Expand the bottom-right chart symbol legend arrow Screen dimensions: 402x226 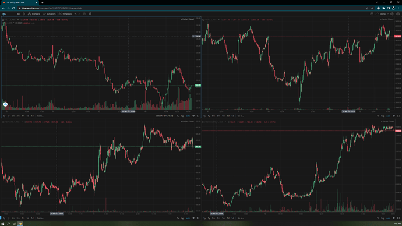pos(225,122)
